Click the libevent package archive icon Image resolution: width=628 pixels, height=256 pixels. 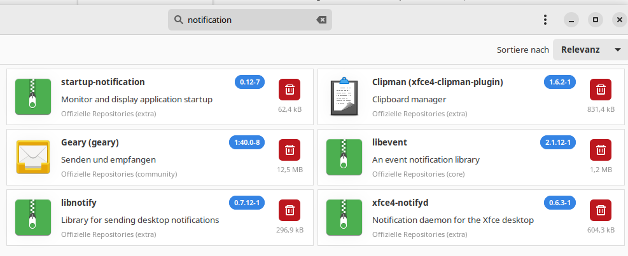coord(344,157)
